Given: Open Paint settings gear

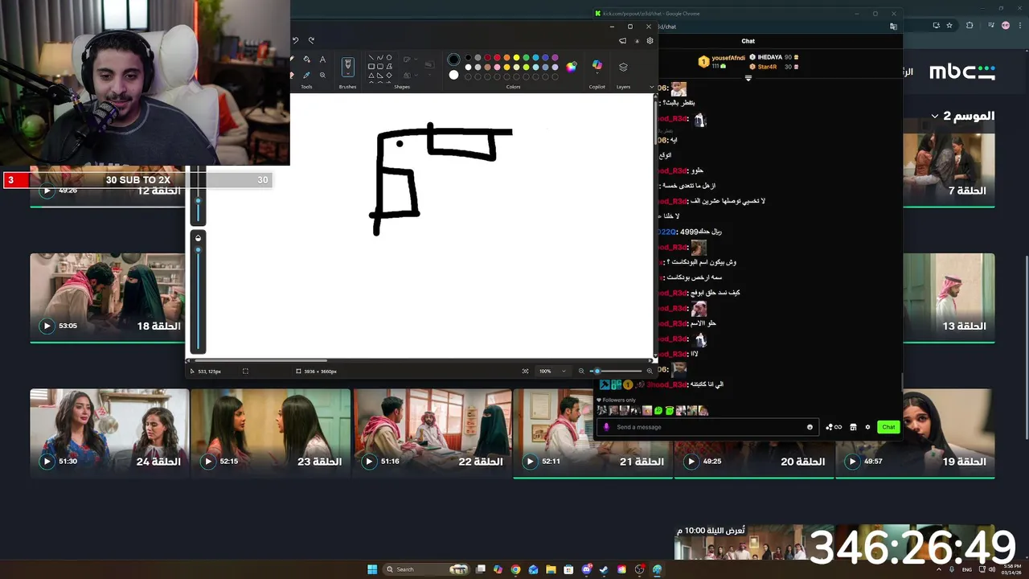Looking at the screenshot, I should click(650, 41).
